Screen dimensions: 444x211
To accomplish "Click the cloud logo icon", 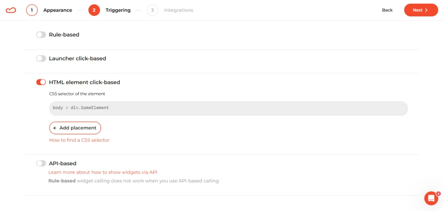I will [11, 10].
